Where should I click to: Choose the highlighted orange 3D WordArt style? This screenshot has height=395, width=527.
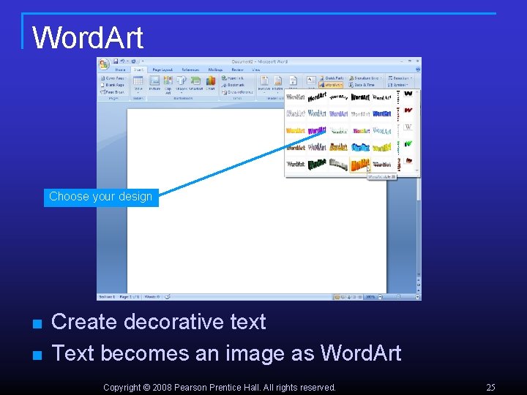coord(360,165)
